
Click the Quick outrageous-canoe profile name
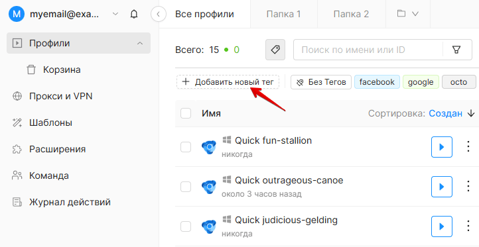coord(289,180)
